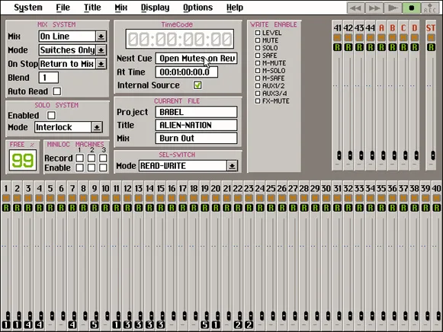Click group number badge under channel 3

pos(28,324)
